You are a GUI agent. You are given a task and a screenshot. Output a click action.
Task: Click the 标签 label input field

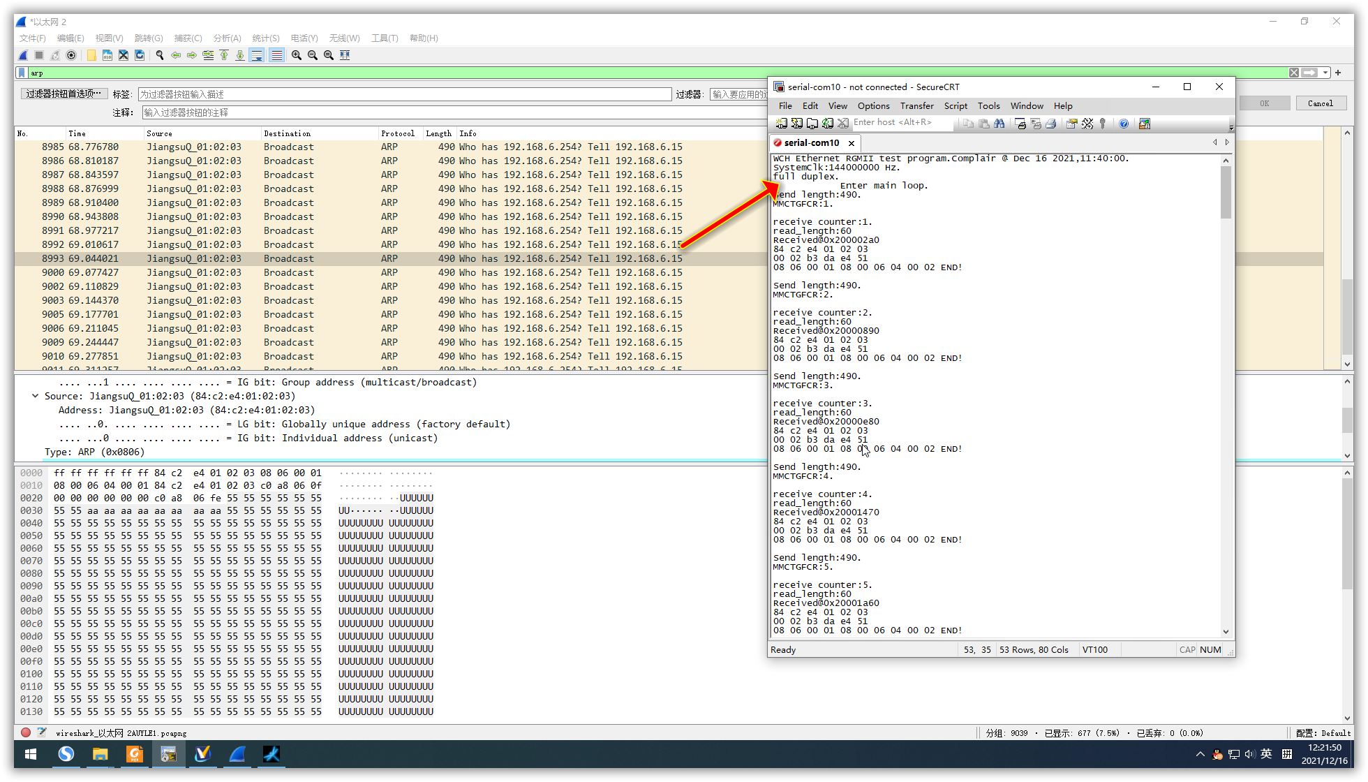coord(404,94)
